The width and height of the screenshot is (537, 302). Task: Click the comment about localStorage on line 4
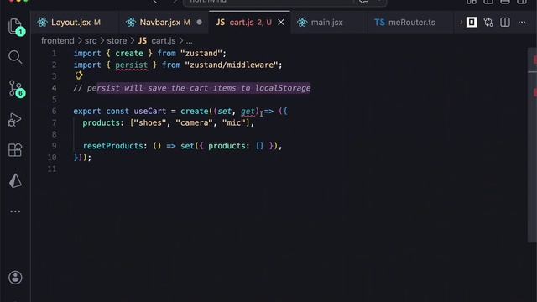click(x=192, y=88)
